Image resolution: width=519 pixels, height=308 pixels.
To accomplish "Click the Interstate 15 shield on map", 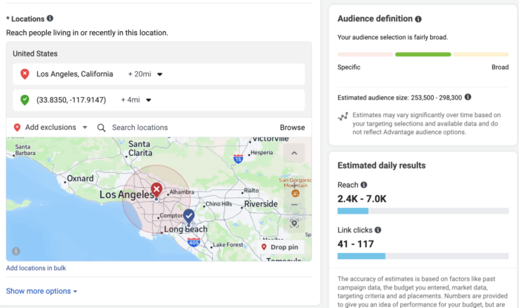I will click(x=238, y=159).
